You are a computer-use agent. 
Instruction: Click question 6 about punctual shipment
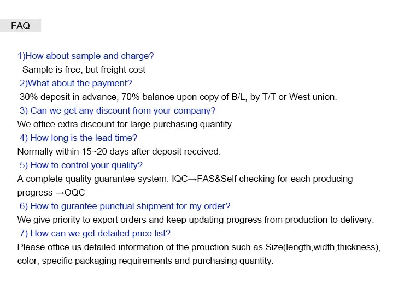coord(125,206)
